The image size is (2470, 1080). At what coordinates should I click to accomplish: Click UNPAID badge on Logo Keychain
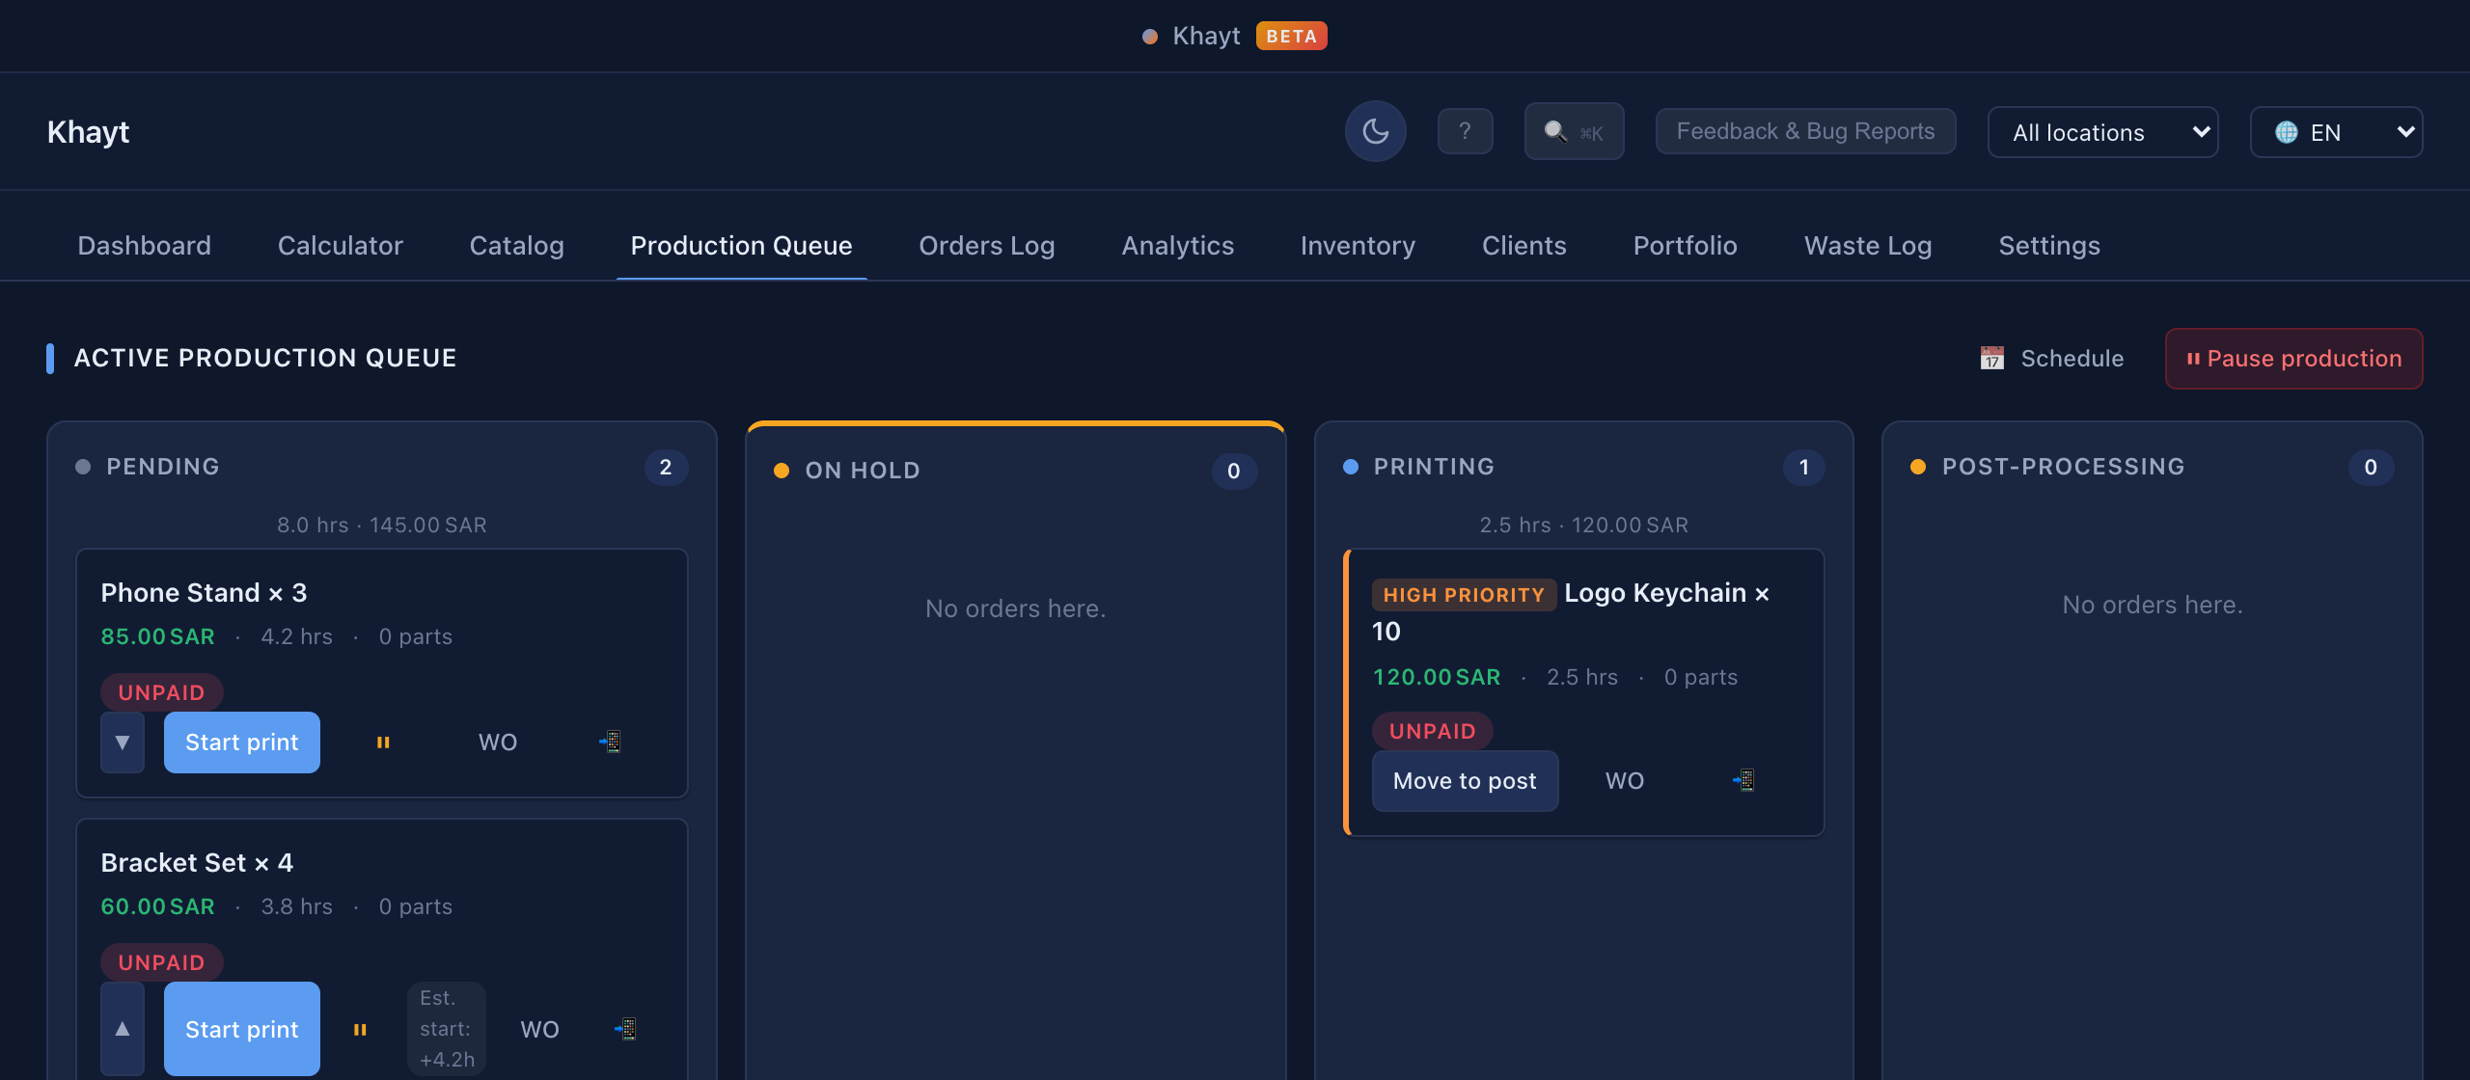click(x=1432, y=731)
